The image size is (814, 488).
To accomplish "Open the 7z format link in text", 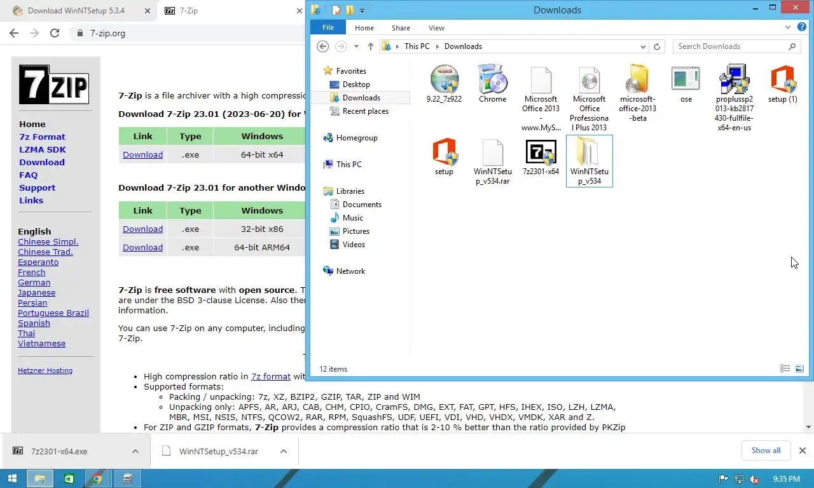I will (271, 376).
